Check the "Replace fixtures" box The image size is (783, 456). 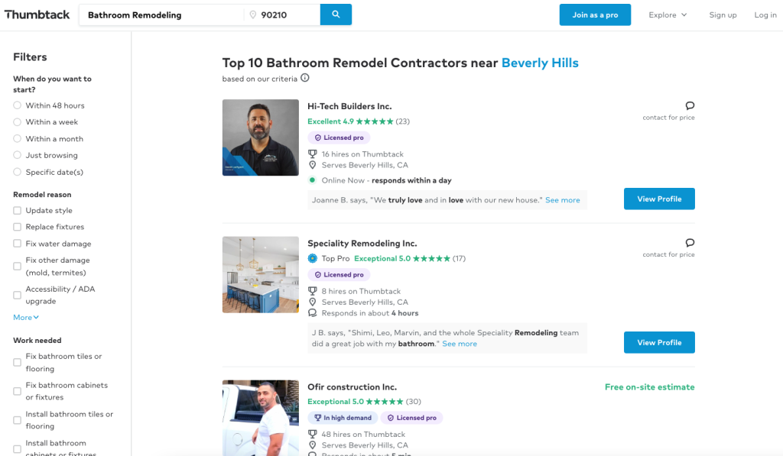17,227
